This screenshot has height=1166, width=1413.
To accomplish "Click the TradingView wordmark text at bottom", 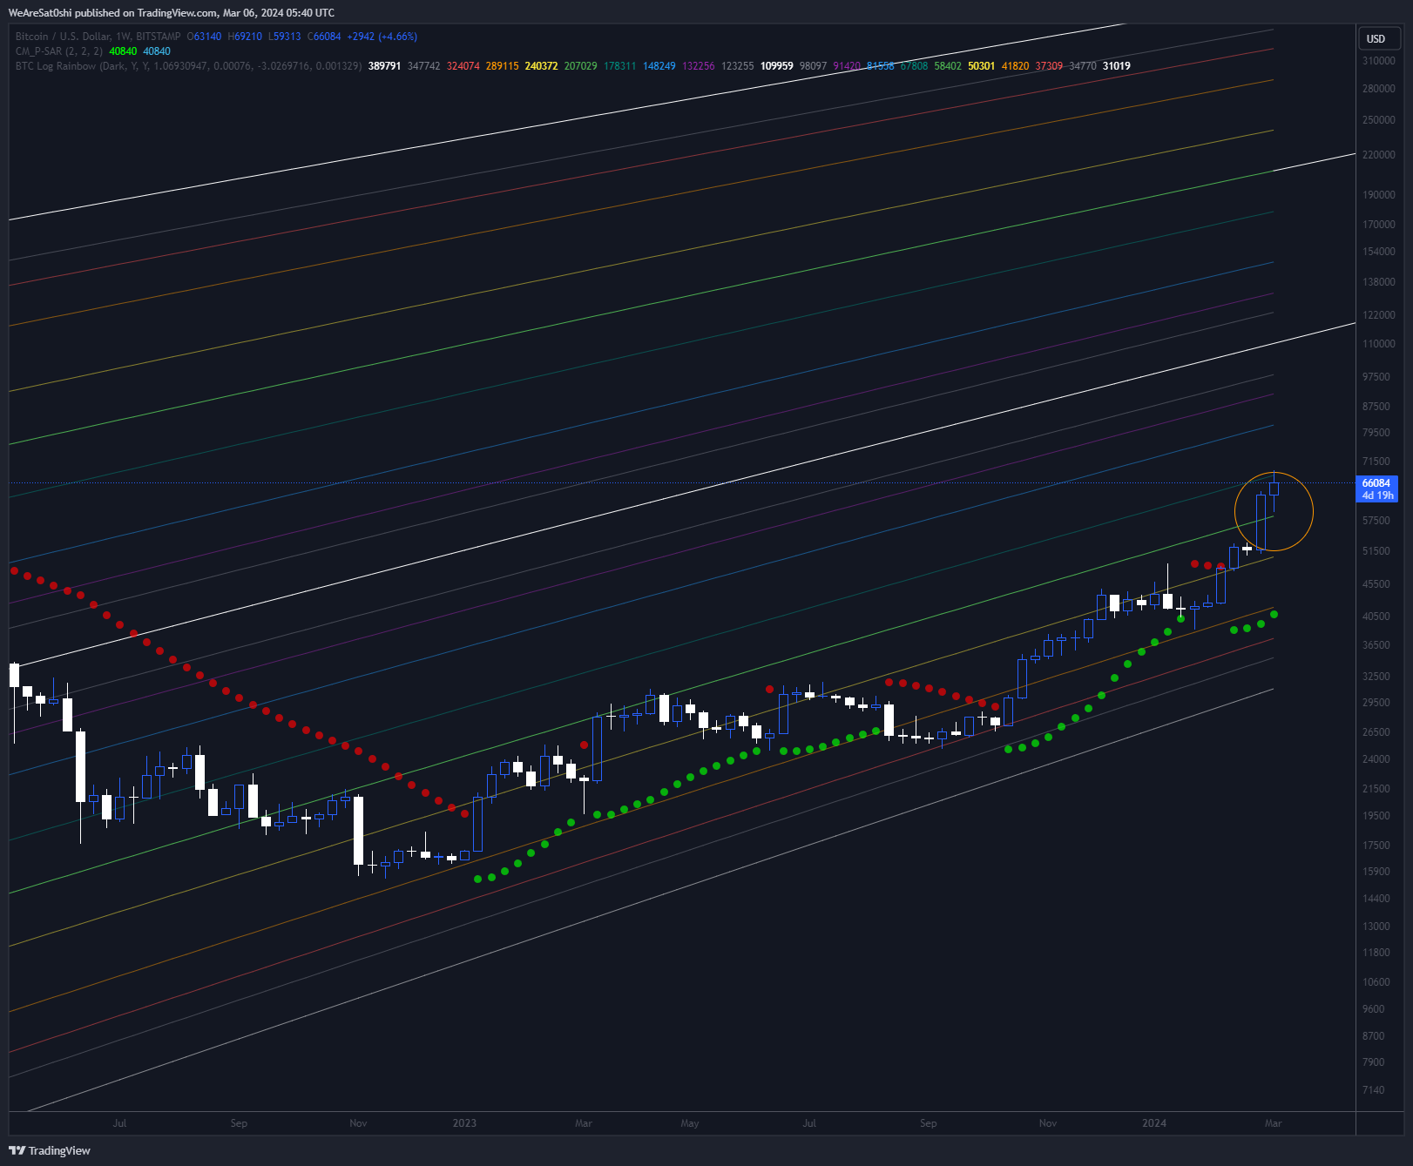I will point(59,1151).
